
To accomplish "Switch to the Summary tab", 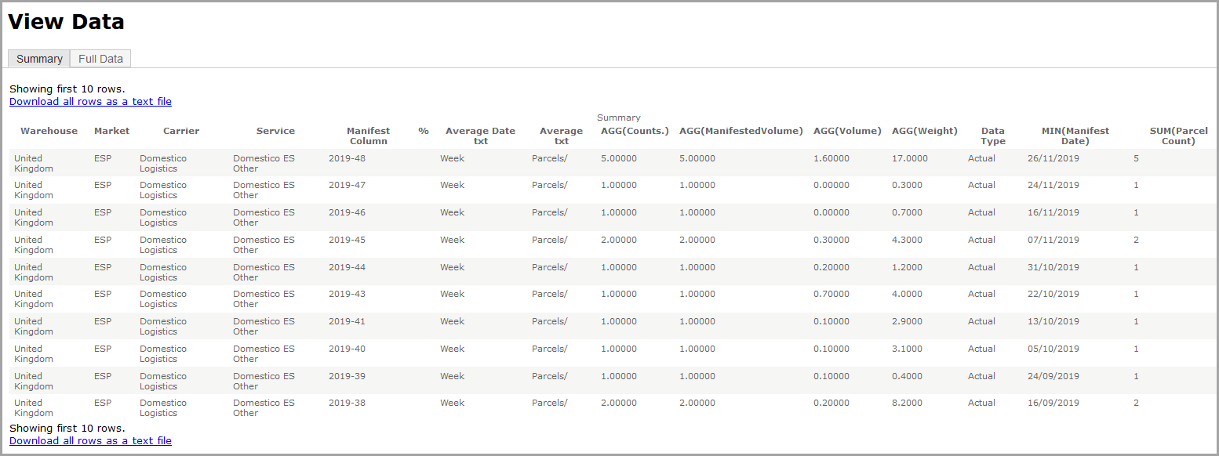I will pyautogui.click(x=39, y=59).
